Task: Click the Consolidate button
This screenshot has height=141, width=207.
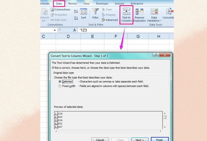Action: [x=168, y=13]
